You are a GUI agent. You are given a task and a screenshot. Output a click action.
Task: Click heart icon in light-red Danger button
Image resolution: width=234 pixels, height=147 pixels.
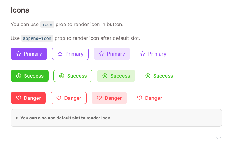click(x=99, y=98)
